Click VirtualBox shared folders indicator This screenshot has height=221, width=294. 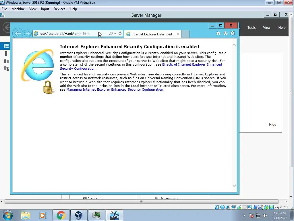click(244, 207)
